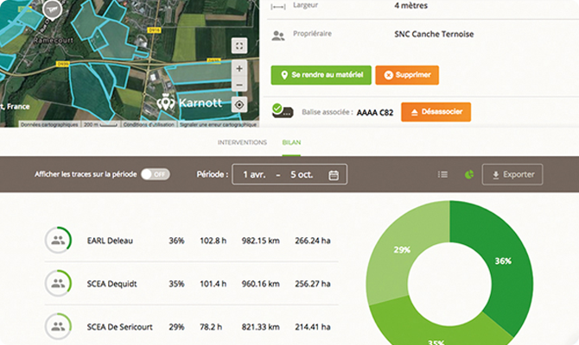
Task: Switch to pie chart view icon
Action: pos(469,174)
